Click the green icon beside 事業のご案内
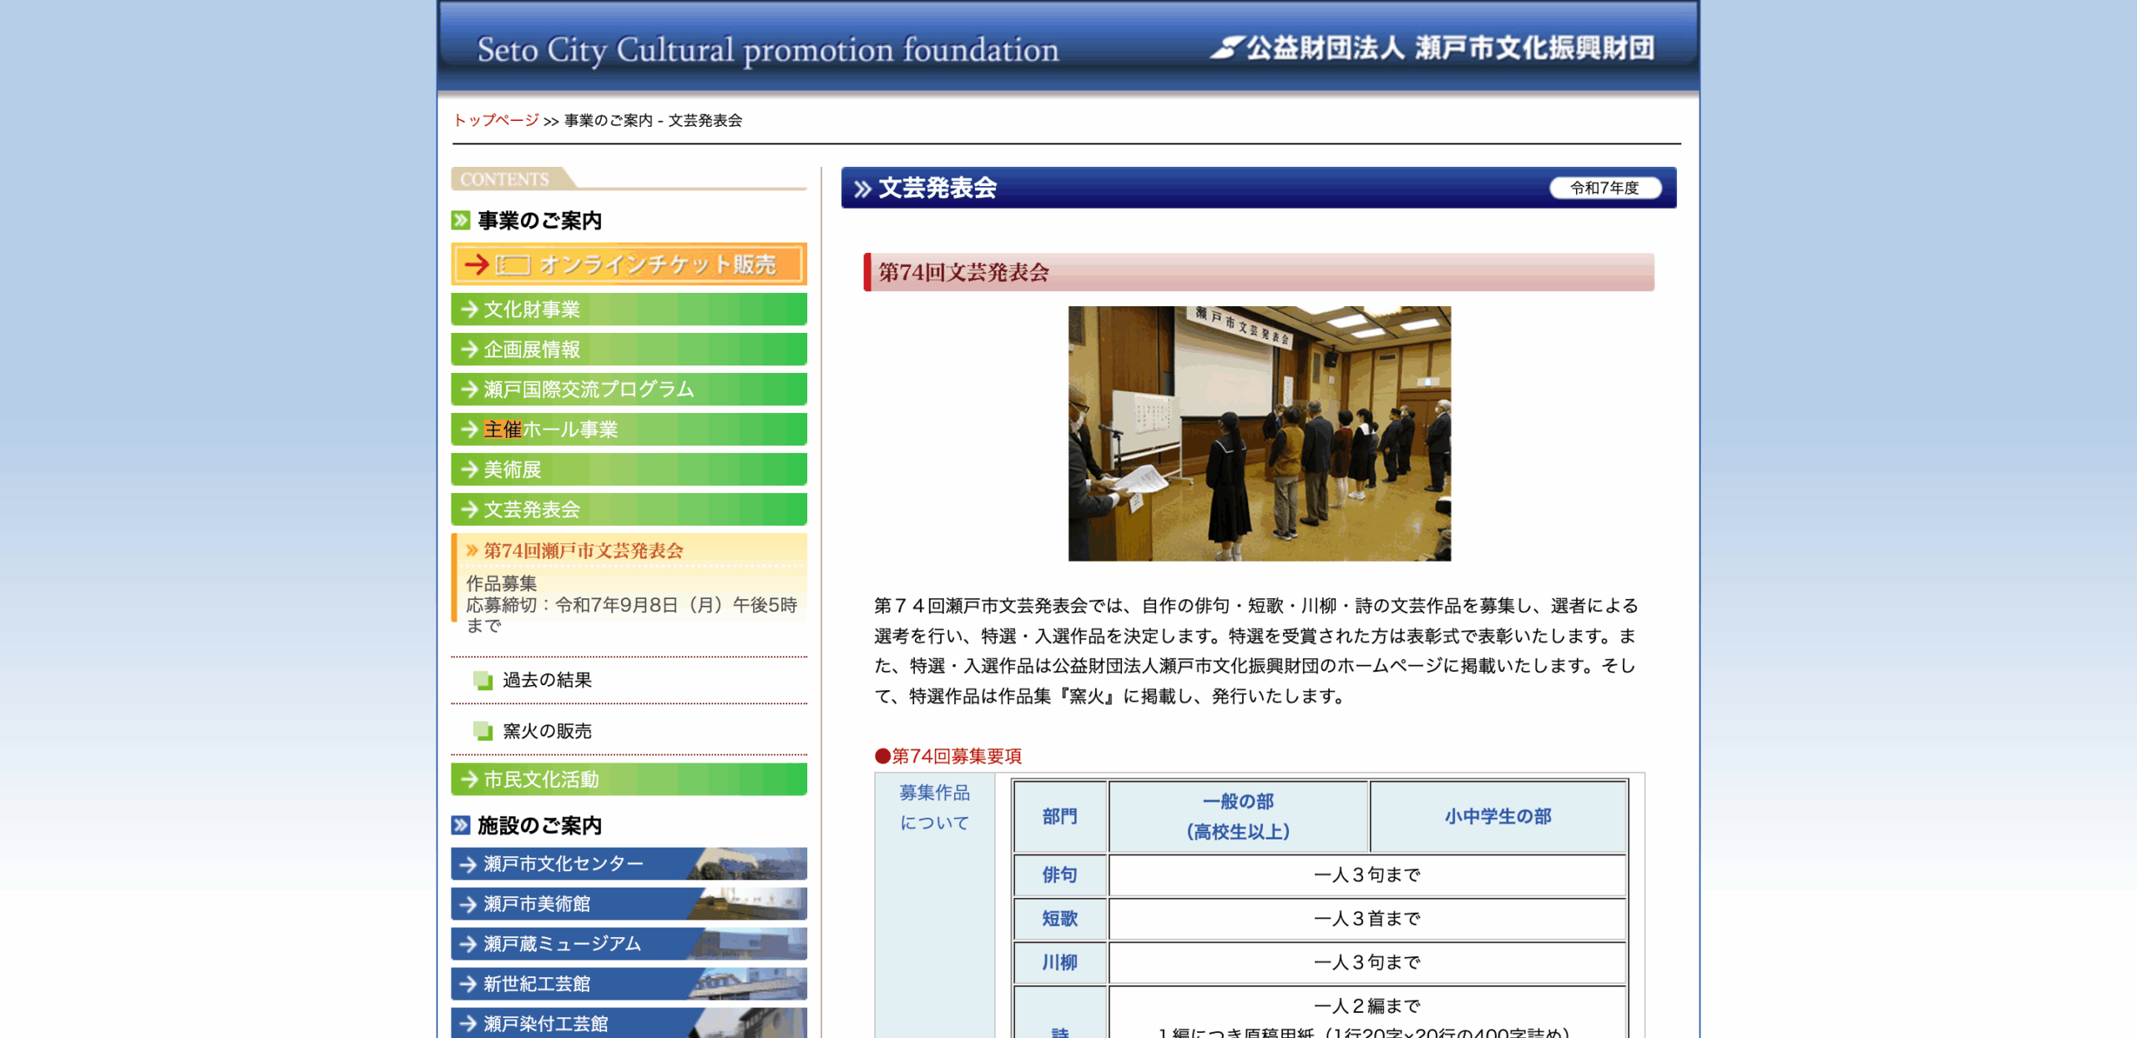Image resolution: width=2137 pixels, height=1038 pixels. pos(461,220)
